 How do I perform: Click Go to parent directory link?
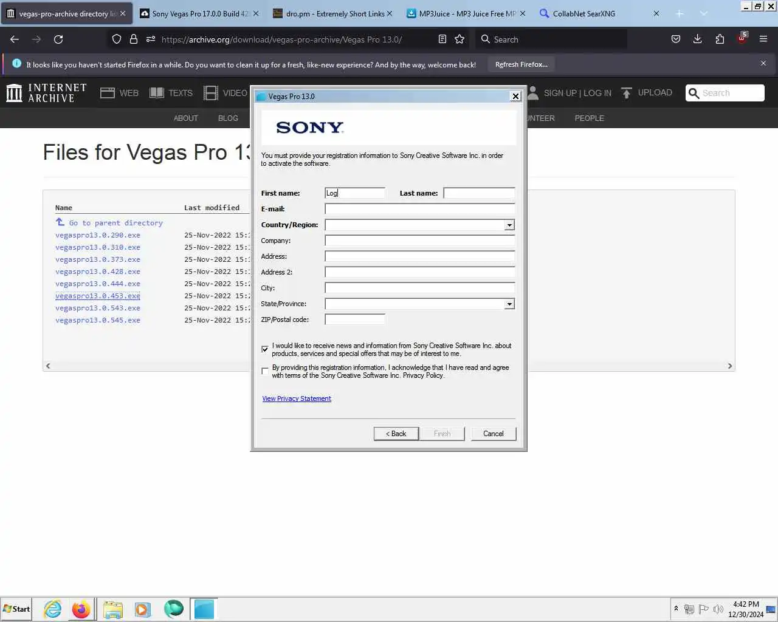pyautogui.click(x=115, y=223)
